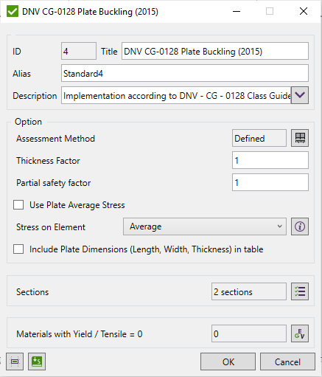322x377 pixels.
Task: Open the Assessment Method table icon
Action: 300,138
